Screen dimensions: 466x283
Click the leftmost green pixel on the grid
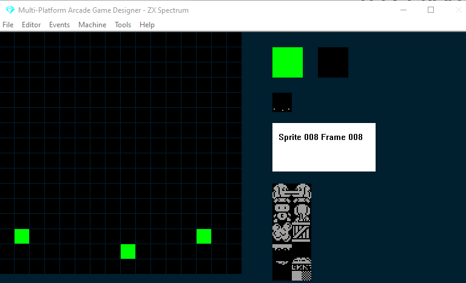pos(22,236)
